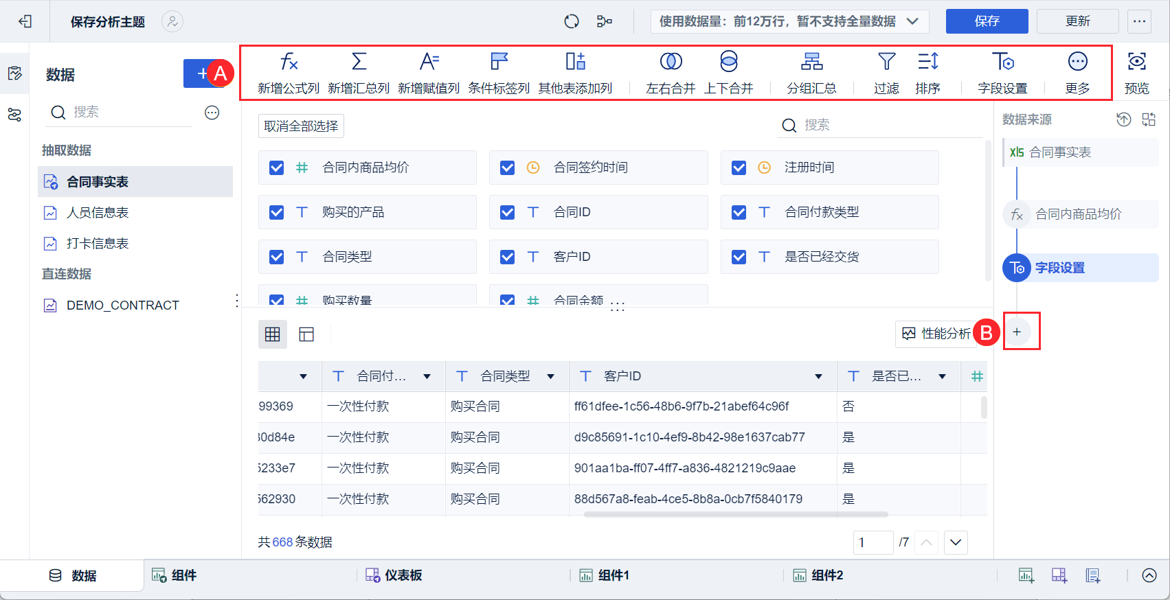Click the refresh circle icon in header
Screen dimensions: 1170x600
coord(572,22)
